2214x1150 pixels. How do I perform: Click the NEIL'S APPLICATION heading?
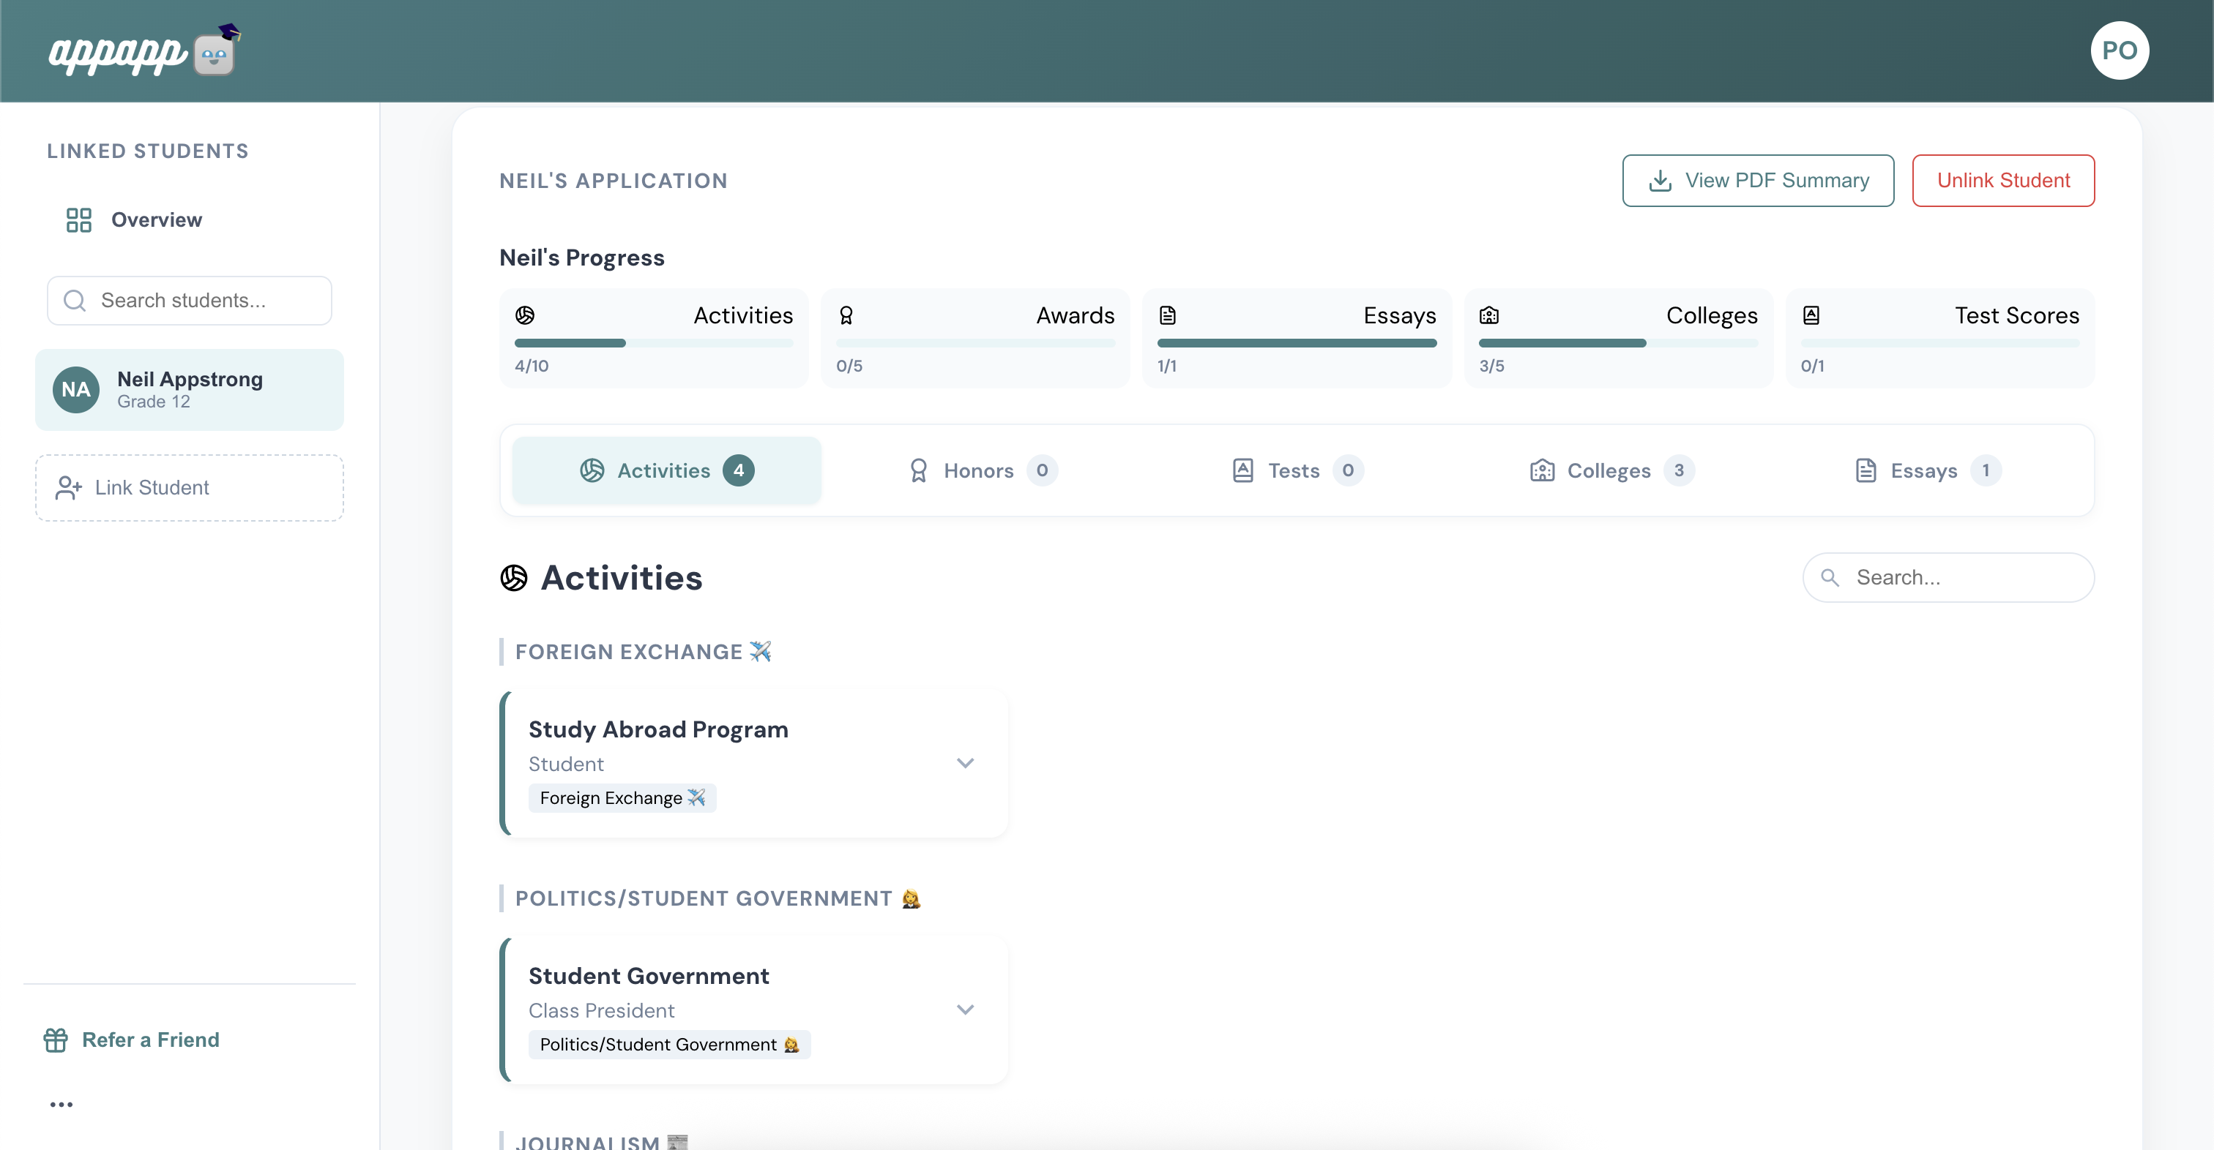pos(614,181)
